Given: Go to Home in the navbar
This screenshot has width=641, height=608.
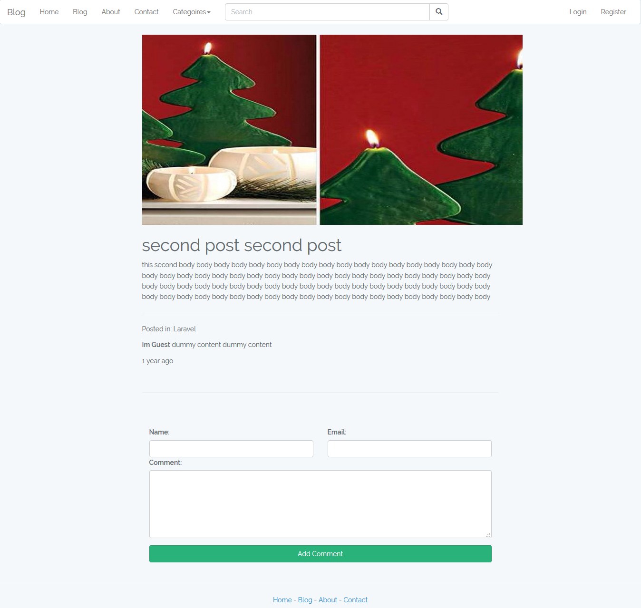Looking at the screenshot, I should tap(49, 12).
